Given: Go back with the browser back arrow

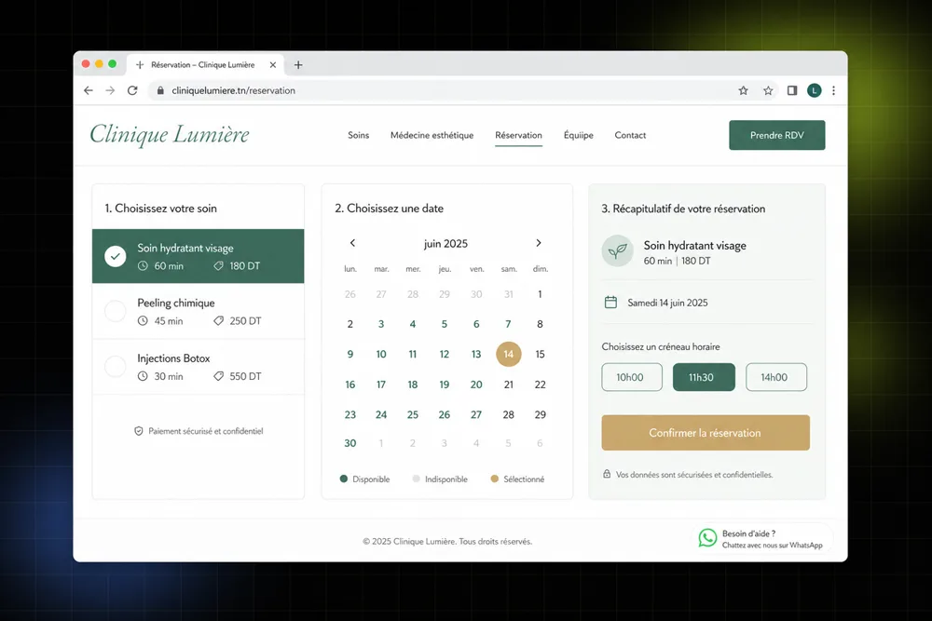Looking at the screenshot, I should point(88,90).
